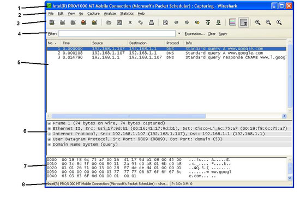The height and width of the screenshot is (209, 300).
Task: Open the Edit menu
Action: click(x=61, y=14)
